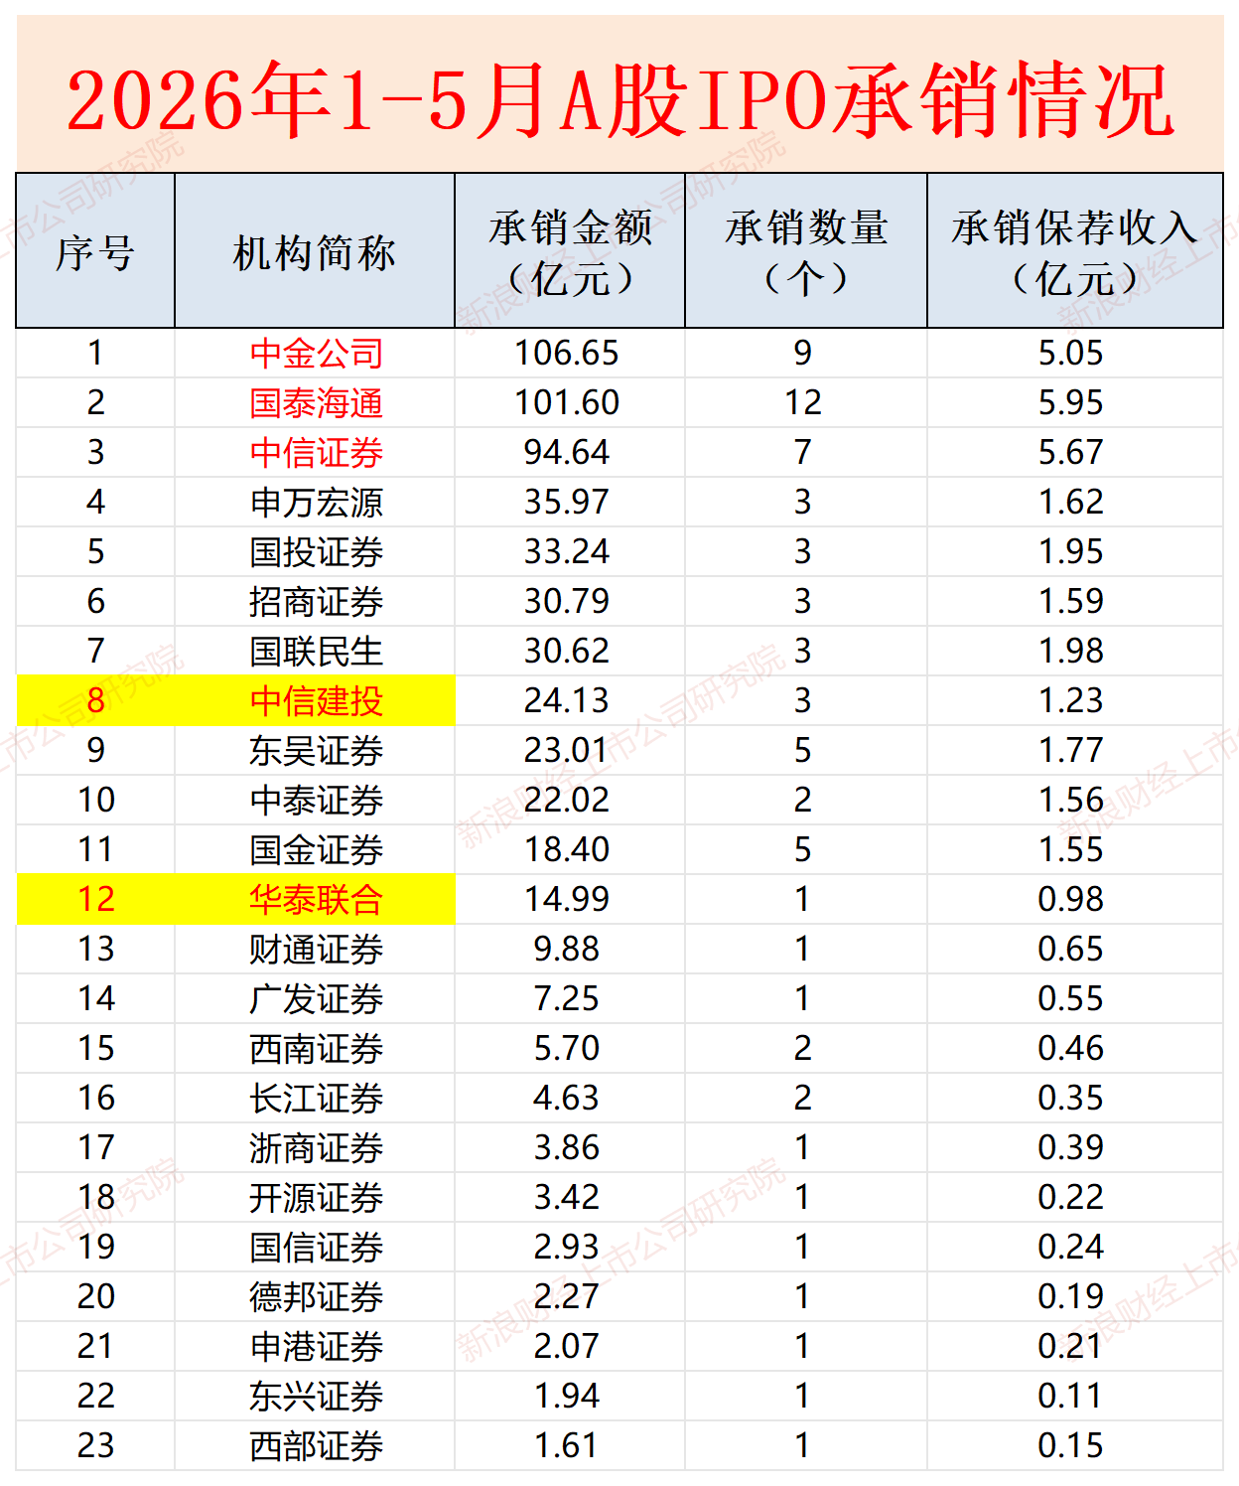Click the 申港证券 name cell
The image size is (1239, 1486).
(x=315, y=1347)
